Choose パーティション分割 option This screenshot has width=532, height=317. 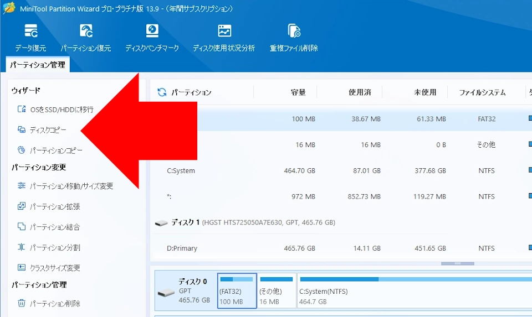click(55, 248)
